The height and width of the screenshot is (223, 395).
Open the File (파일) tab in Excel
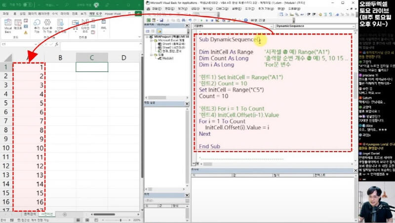(x=5, y=14)
